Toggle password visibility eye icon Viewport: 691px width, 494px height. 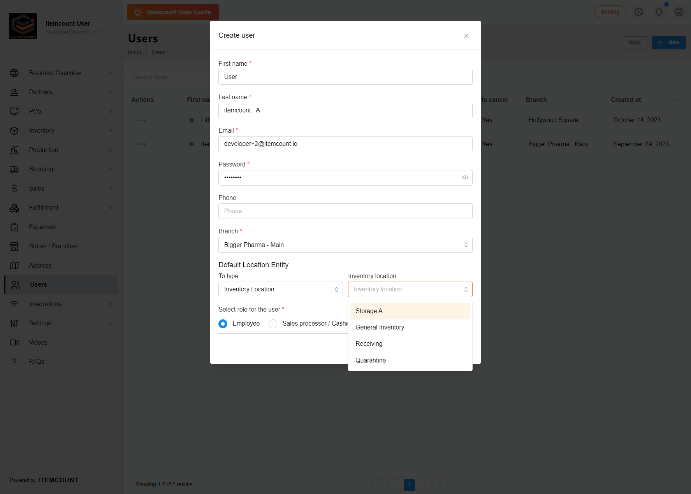pos(465,178)
